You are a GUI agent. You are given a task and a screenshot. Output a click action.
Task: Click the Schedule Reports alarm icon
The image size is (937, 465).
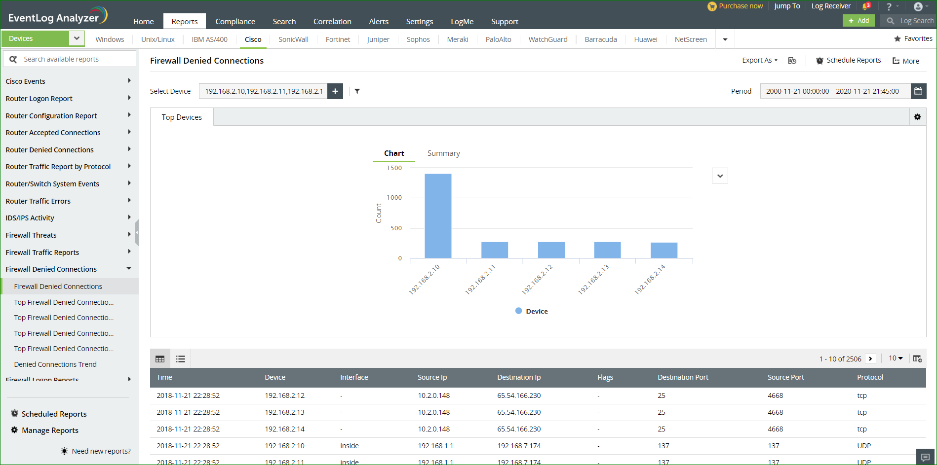pos(820,61)
